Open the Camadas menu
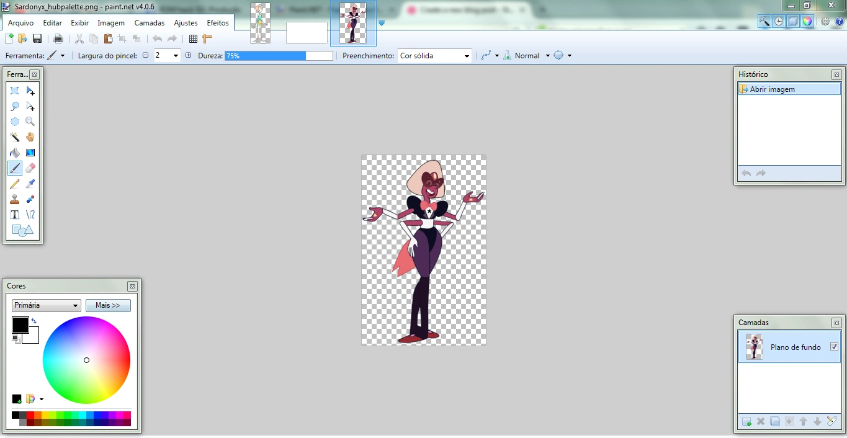Screen dimensions: 847x438 point(150,23)
